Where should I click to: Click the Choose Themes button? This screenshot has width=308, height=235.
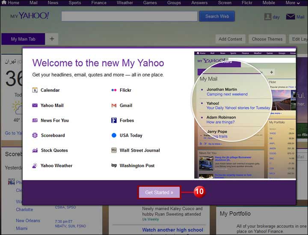[x=267, y=39]
